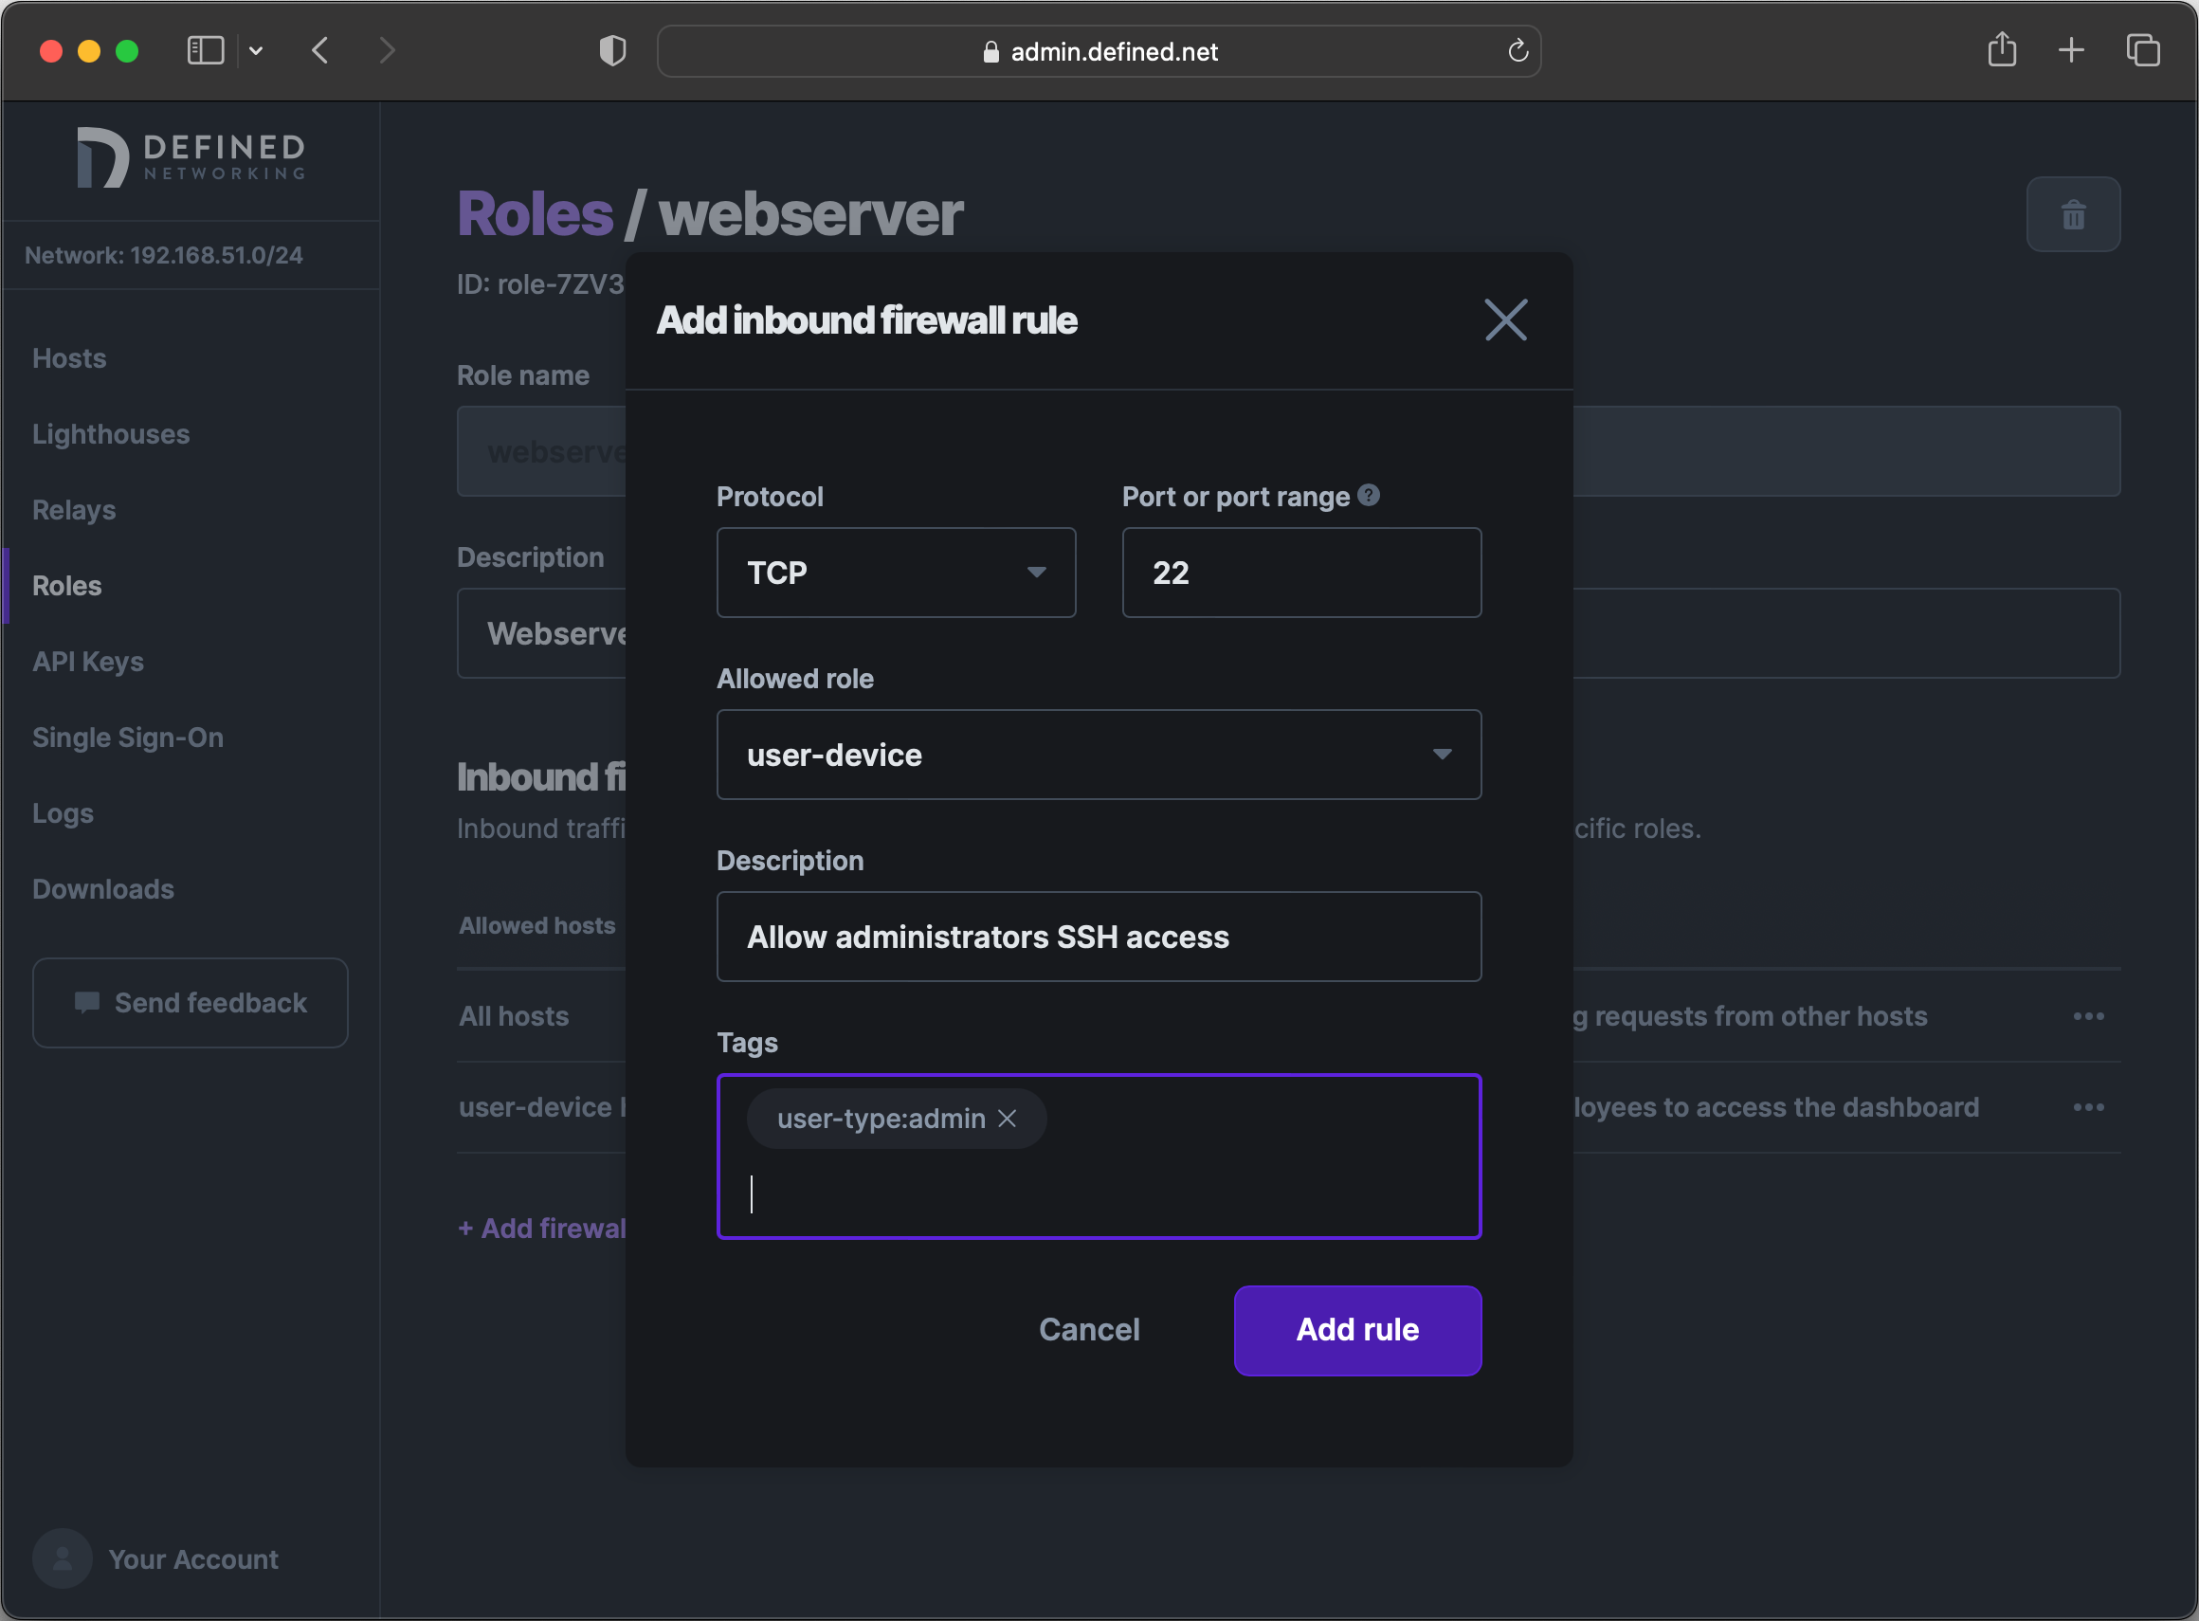Cancel the inbound firewall rule dialog
The height and width of the screenshot is (1621, 2199).
pos(1088,1330)
